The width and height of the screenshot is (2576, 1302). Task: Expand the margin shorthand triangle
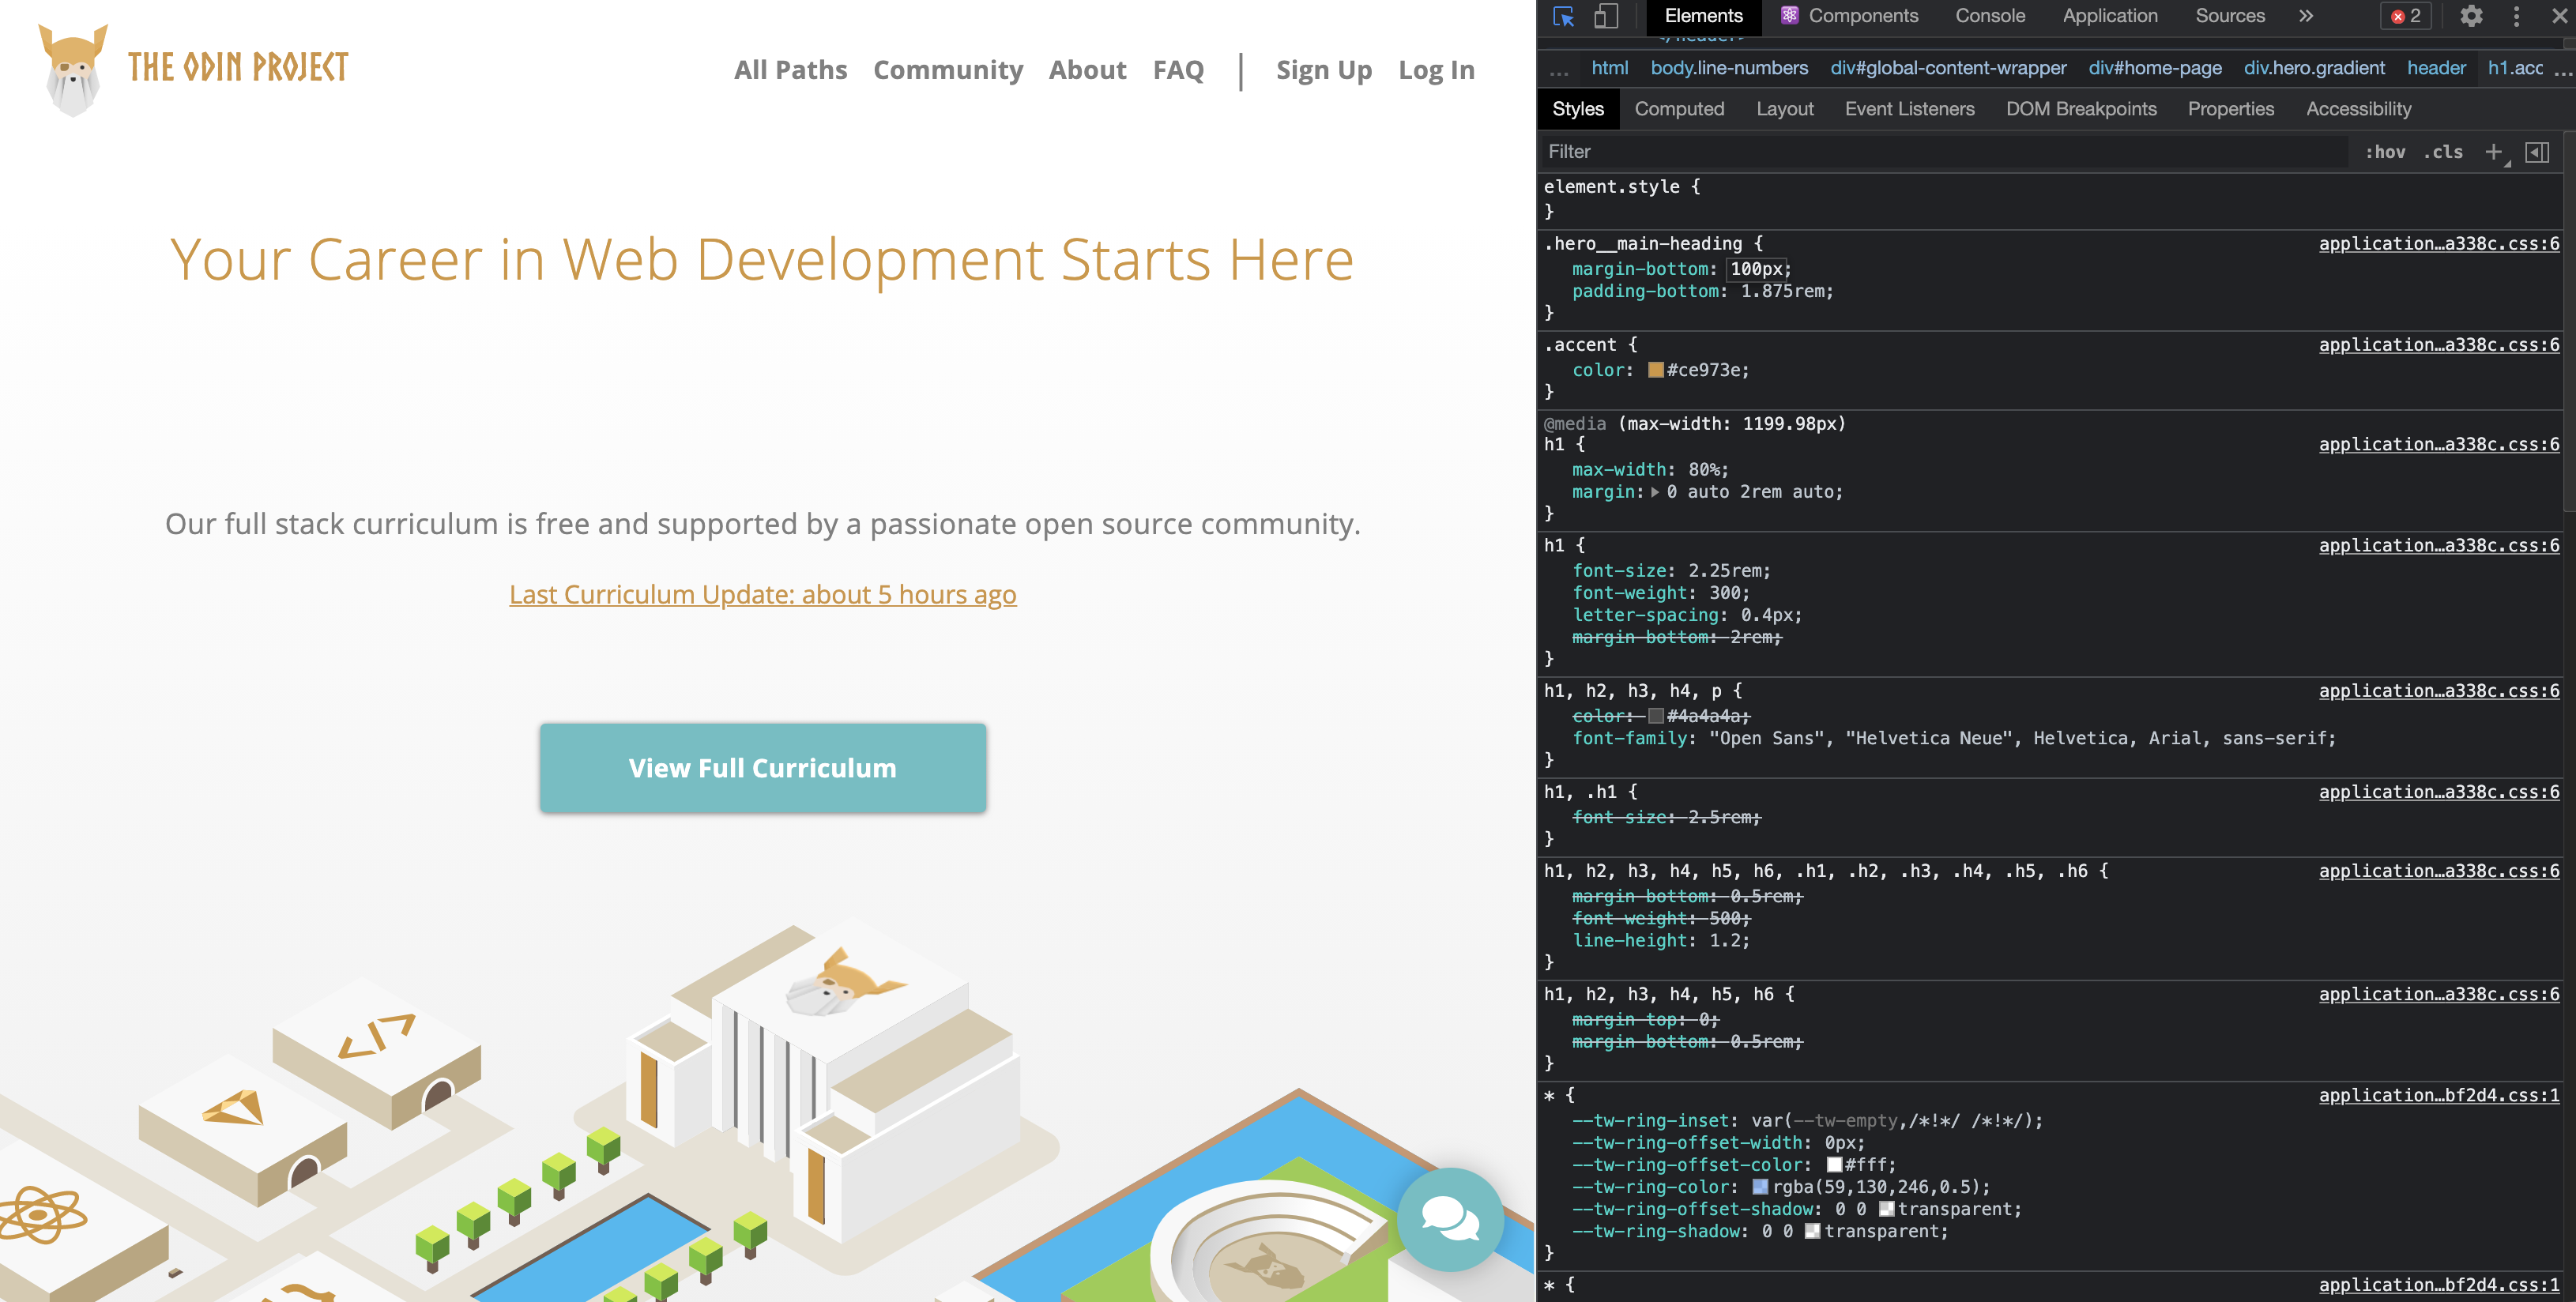(x=1655, y=492)
